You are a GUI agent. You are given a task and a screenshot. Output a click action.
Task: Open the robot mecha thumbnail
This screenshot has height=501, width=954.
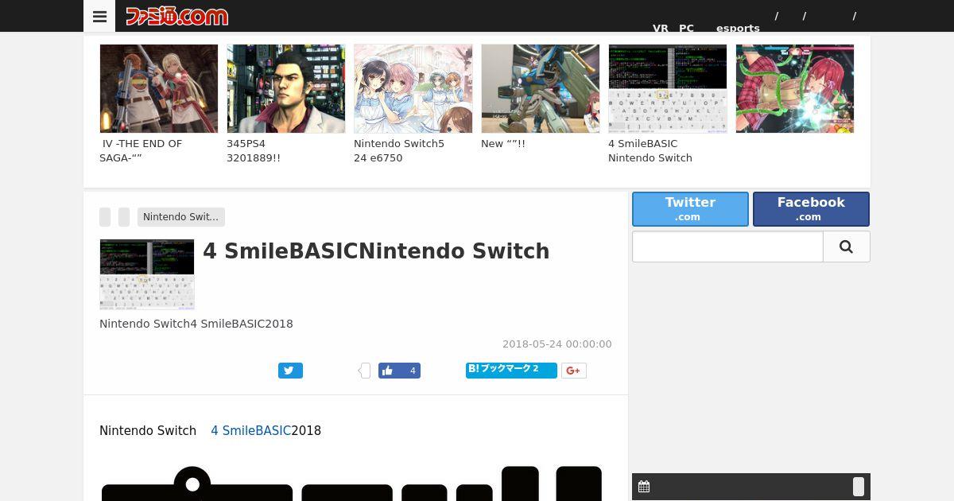click(540, 88)
